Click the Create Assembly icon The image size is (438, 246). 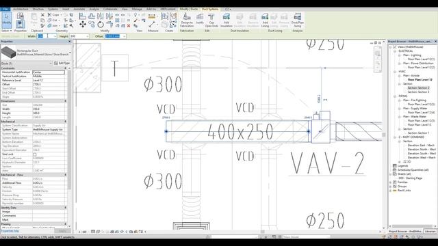tap(164, 16)
